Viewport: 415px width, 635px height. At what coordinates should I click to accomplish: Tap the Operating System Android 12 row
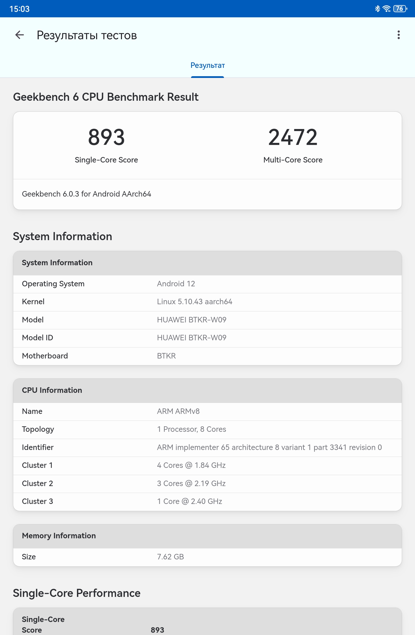pyautogui.click(x=207, y=284)
